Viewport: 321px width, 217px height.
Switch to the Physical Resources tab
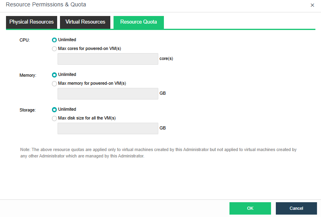pos(32,22)
